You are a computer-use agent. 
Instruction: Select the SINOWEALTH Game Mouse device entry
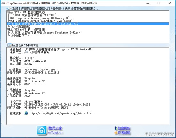pyautogui.click(x=41, y=21)
